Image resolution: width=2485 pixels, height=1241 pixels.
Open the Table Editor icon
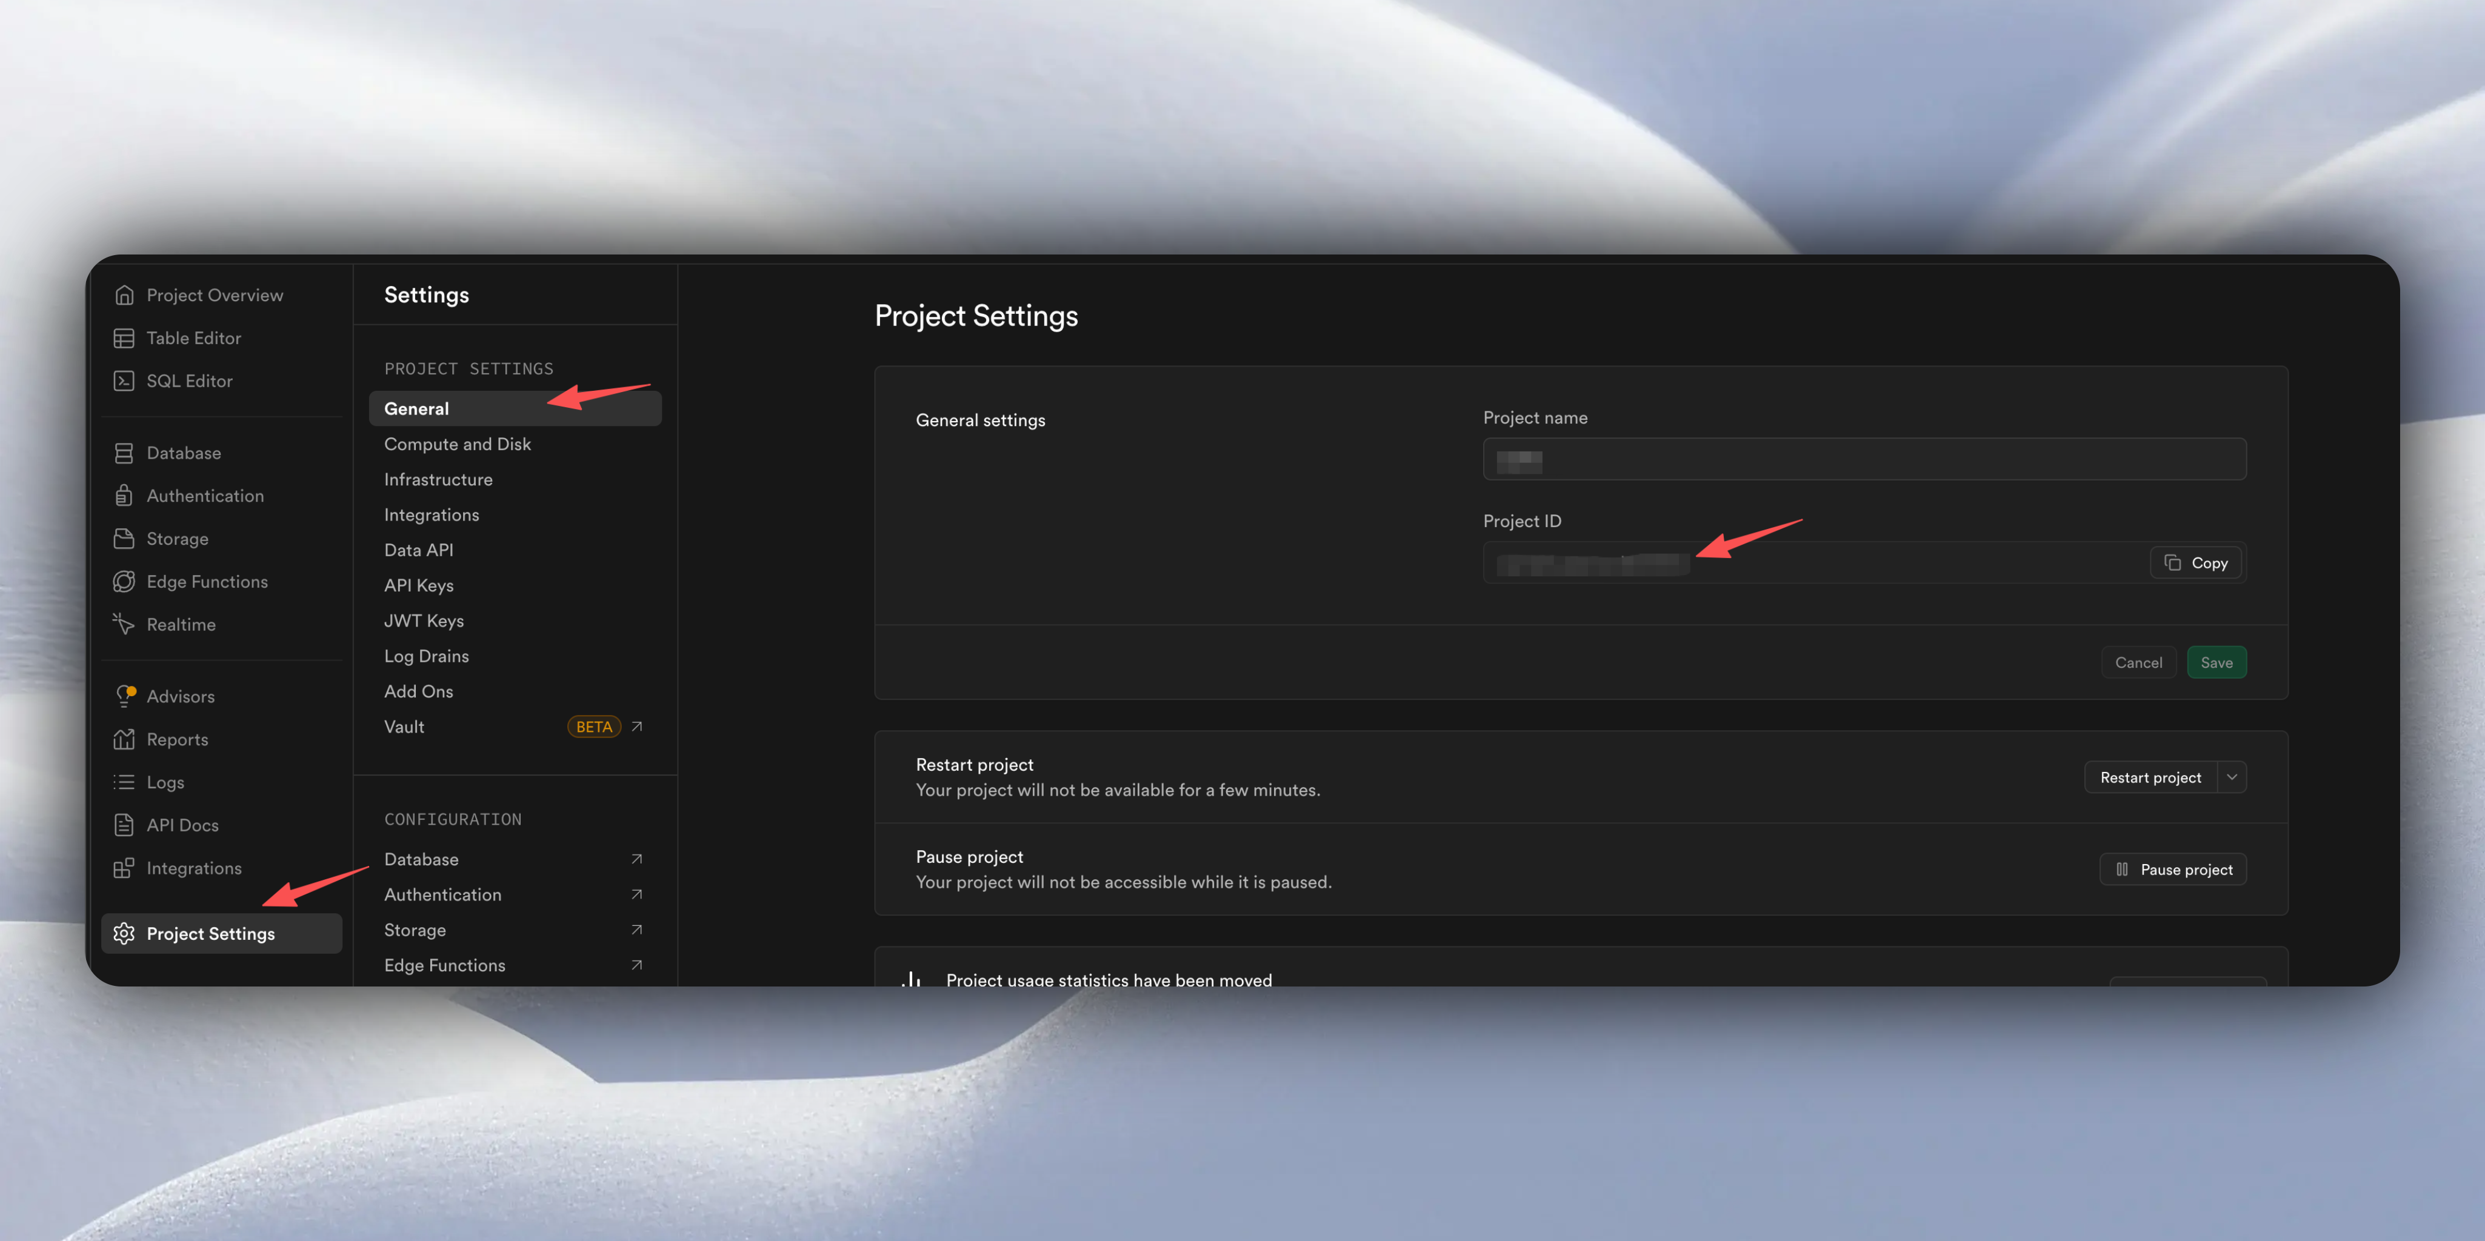124,339
